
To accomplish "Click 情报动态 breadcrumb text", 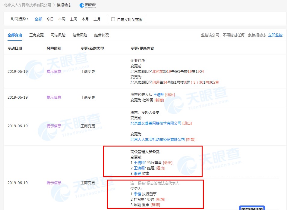I will (x=64, y=5).
